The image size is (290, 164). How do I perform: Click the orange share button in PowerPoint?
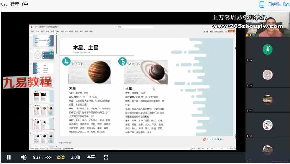tap(232, 31)
